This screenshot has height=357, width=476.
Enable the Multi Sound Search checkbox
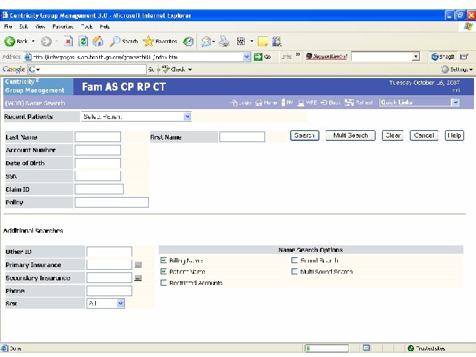[x=294, y=272]
